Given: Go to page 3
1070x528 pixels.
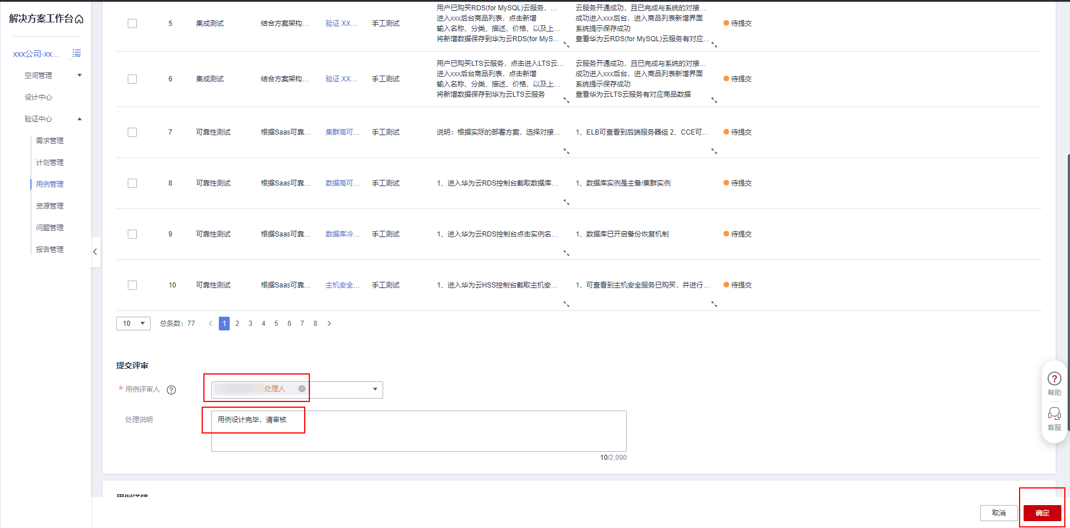Looking at the screenshot, I should (250, 324).
